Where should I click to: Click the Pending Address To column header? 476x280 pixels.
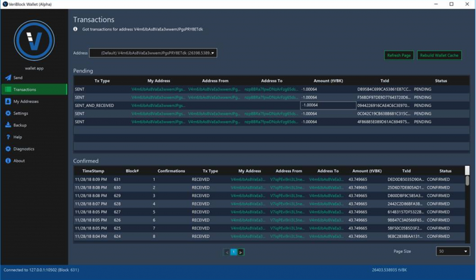click(272, 81)
